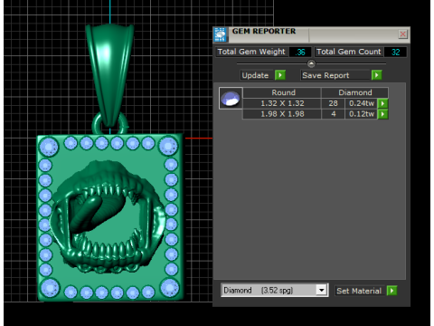Screen dimensions: 434x326
Task: Click the Set Material button label
Action: 359,291
